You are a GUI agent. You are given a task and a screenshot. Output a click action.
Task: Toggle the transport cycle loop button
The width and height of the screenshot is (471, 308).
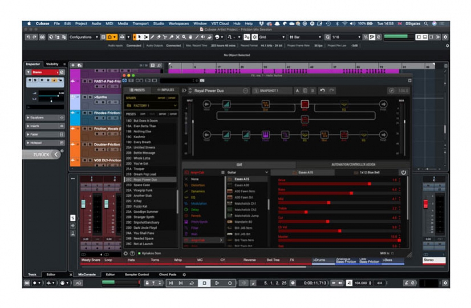click(x=191, y=283)
